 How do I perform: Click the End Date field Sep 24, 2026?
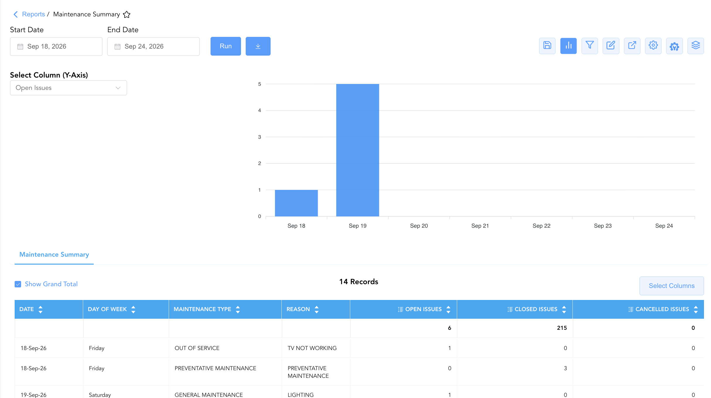[153, 47]
